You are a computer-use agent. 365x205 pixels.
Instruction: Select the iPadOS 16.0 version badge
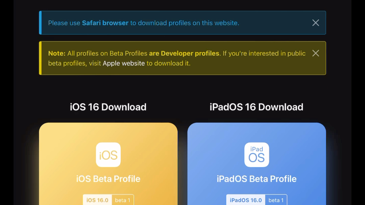pyautogui.click(x=246, y=200)
